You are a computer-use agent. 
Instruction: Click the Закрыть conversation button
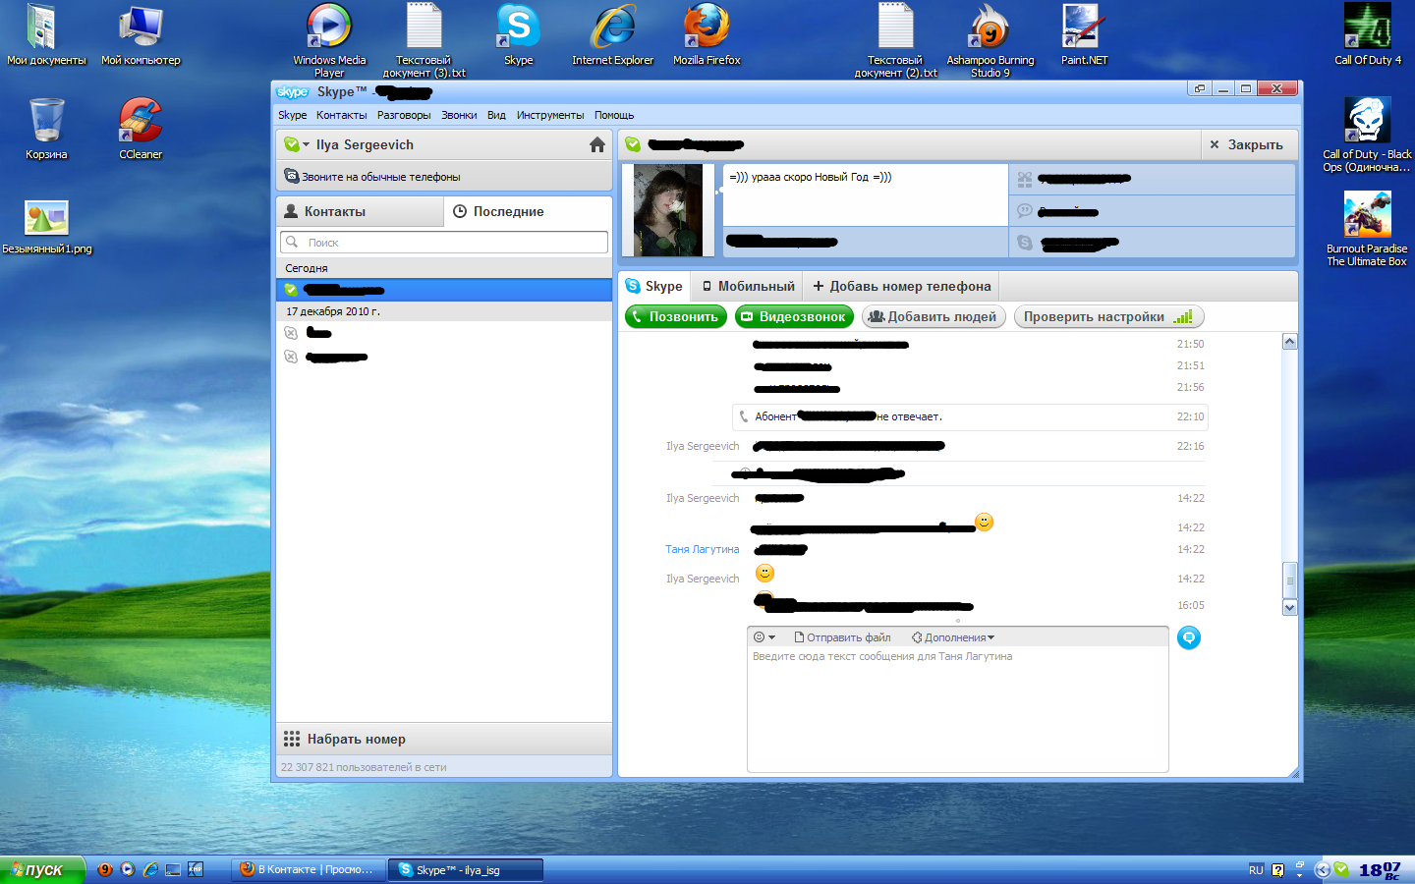[x=1247, y=145]
